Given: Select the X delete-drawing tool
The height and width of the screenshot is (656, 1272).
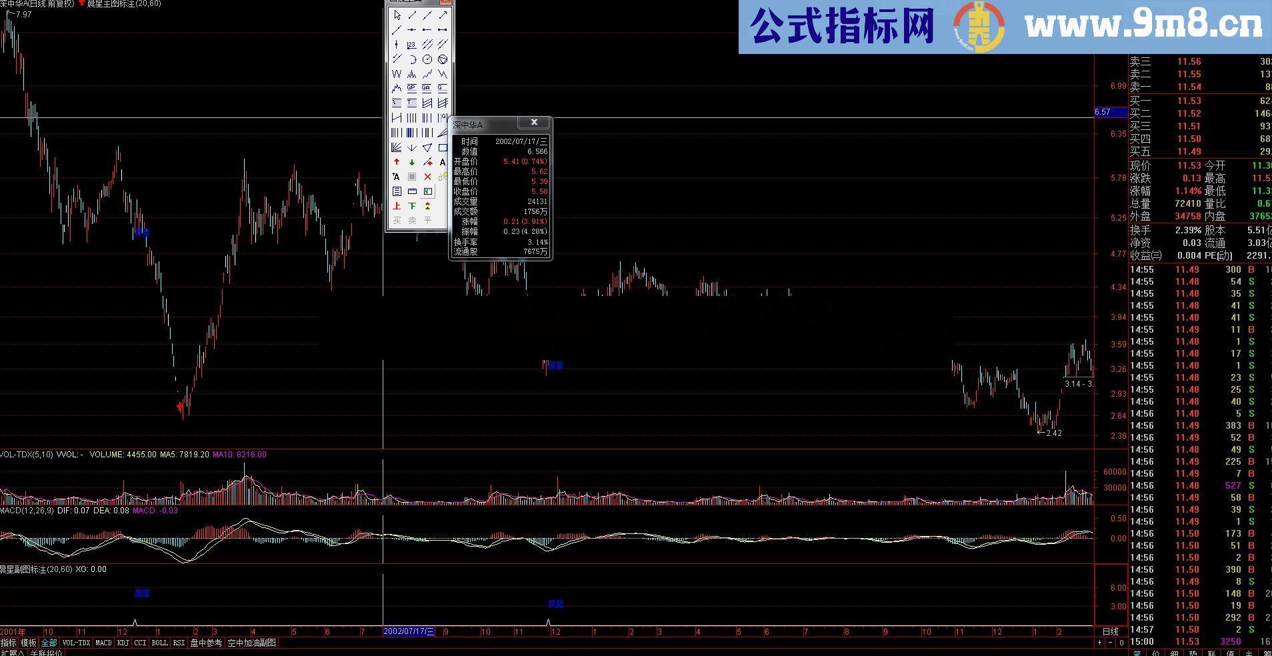Looking at the screenshot, I should point(427,176).
